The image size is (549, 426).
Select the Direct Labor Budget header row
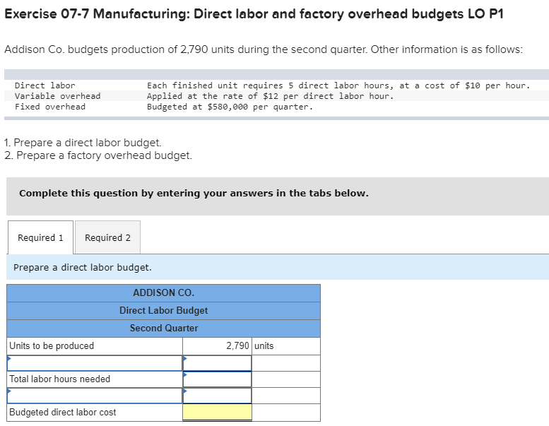(163, 310)
